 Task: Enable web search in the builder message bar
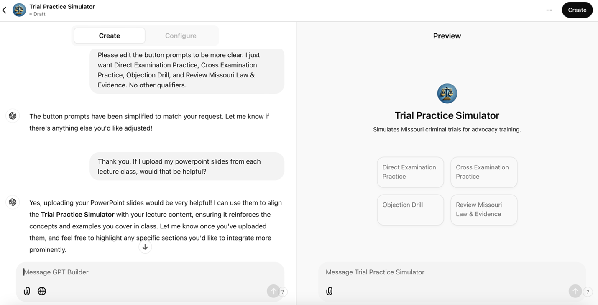click(42, 291)
